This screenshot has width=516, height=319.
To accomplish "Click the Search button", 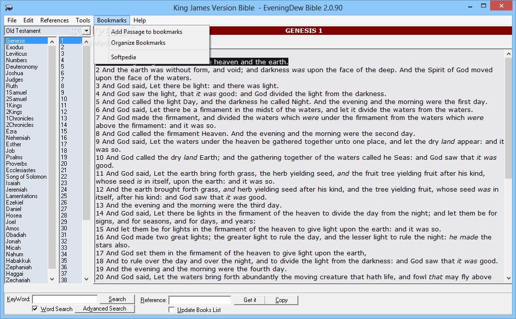I will tap(117, 299).
